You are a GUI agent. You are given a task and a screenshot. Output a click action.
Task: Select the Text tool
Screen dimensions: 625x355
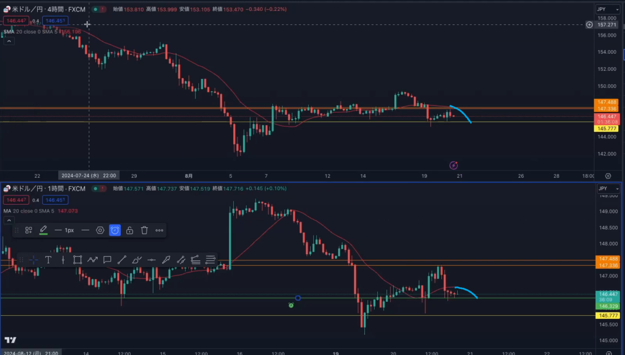pos(48,260)
